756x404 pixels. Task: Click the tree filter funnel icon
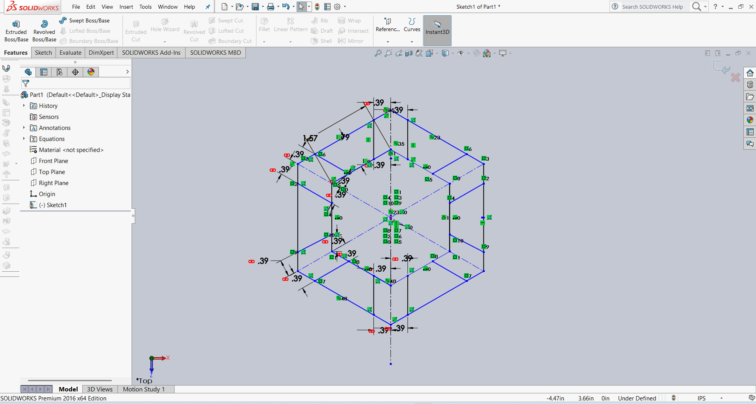(x=26, y=83)
